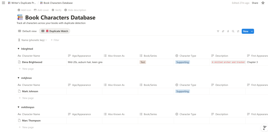Open the Mark Johnson character page
Viewport: 268px width, 132px height.
[30, 91]
